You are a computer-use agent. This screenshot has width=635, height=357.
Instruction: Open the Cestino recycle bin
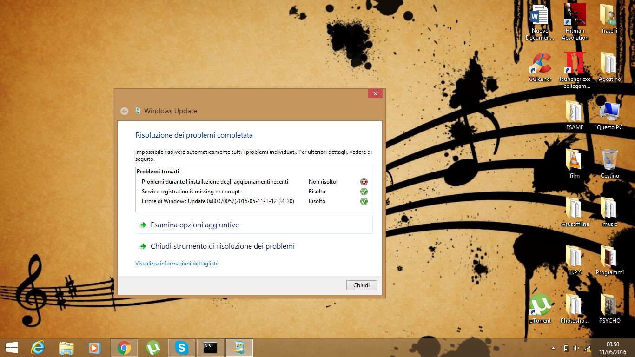pos(609,164)
